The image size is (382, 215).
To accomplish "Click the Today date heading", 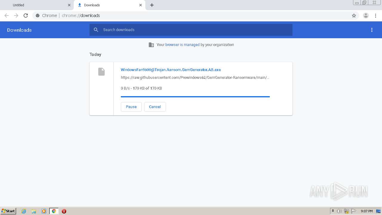I will 95,54.
